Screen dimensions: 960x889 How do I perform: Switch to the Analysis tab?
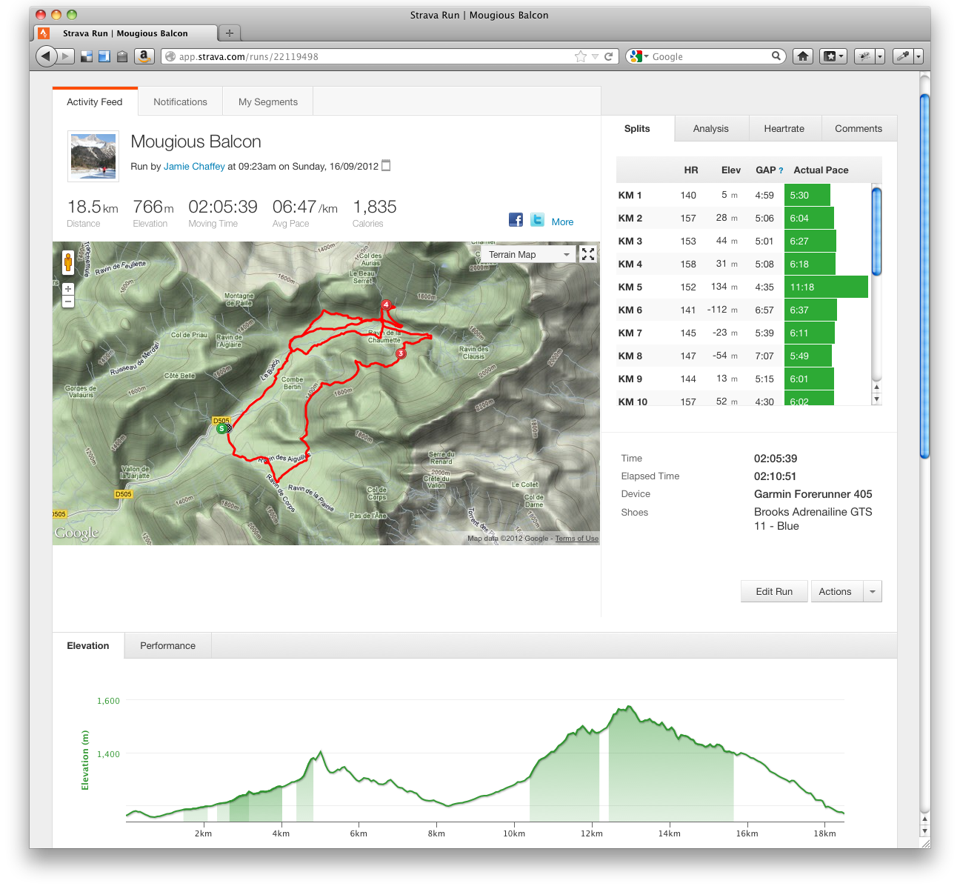[x=711, y=128]
